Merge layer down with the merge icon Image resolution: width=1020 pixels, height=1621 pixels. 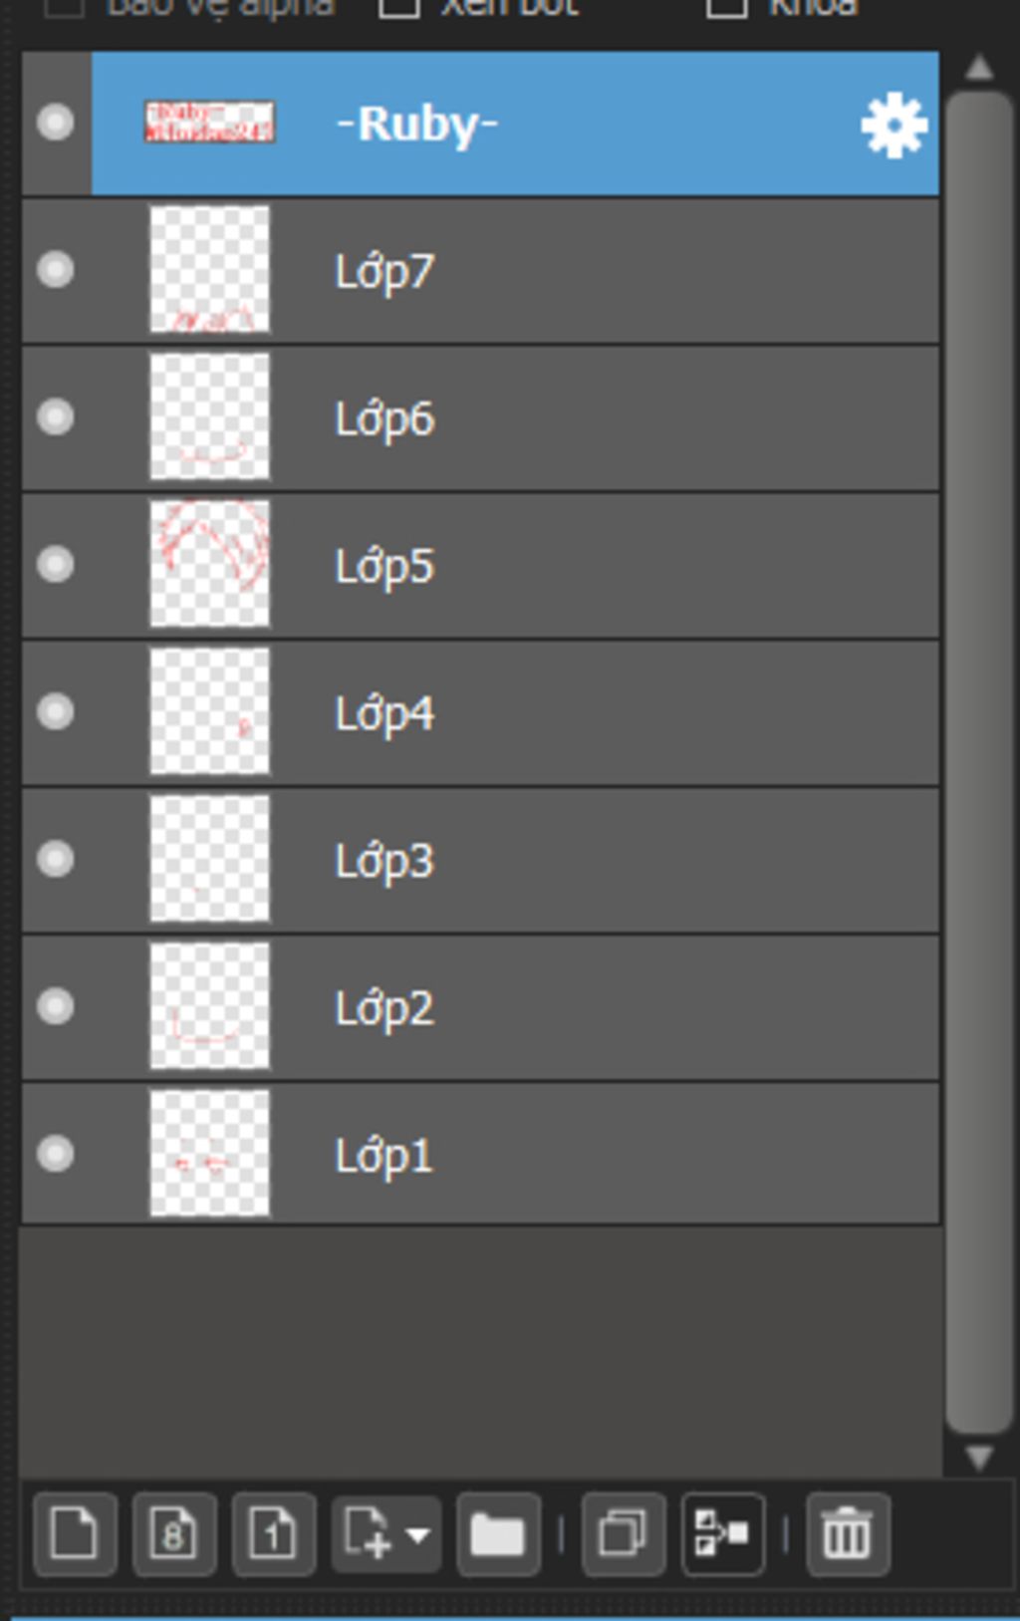pyautogui.click(x=723, y=1533)
